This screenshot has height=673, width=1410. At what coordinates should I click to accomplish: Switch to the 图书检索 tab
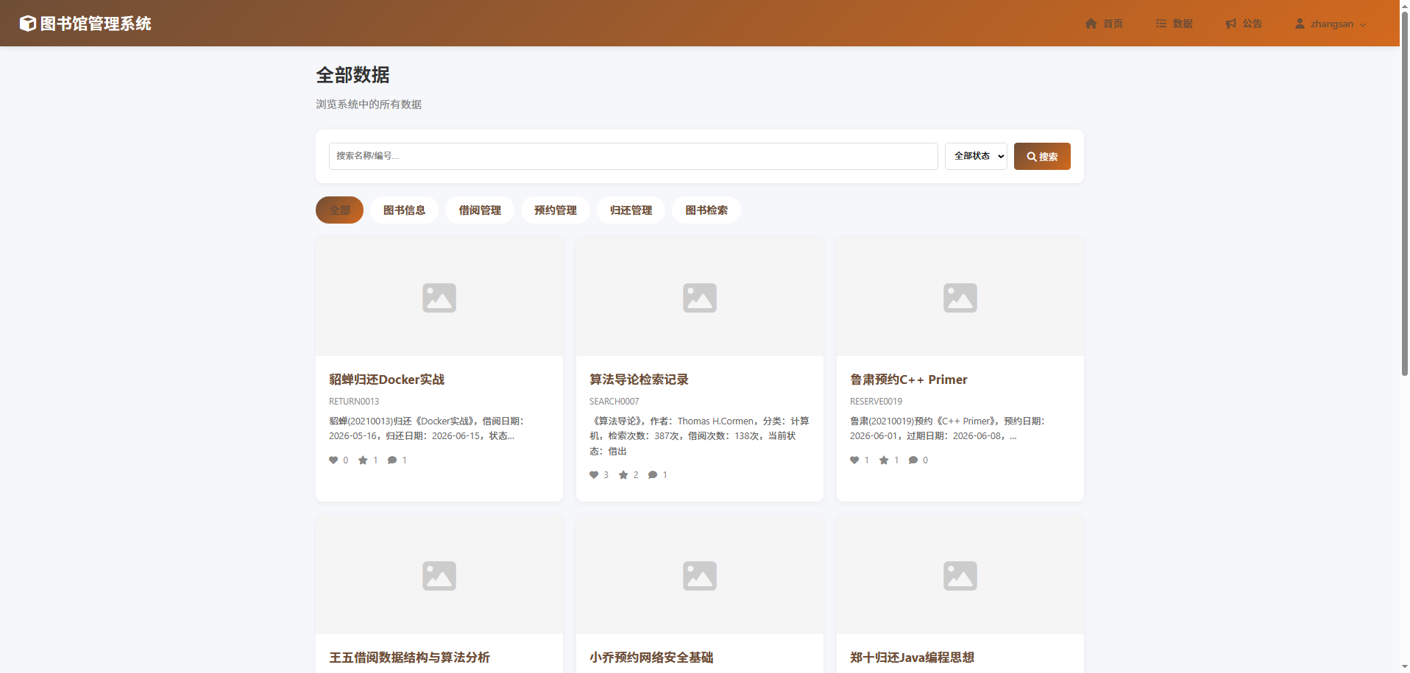[706, 210]
